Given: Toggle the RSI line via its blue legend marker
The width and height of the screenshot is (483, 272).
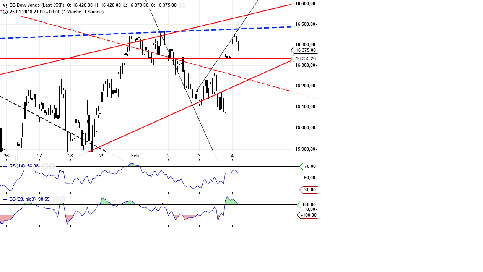Looking at the screenshot, I should click(x=5, y=166).
